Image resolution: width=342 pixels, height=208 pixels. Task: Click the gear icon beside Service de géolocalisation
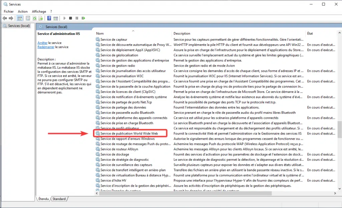(x=98, y=55)
